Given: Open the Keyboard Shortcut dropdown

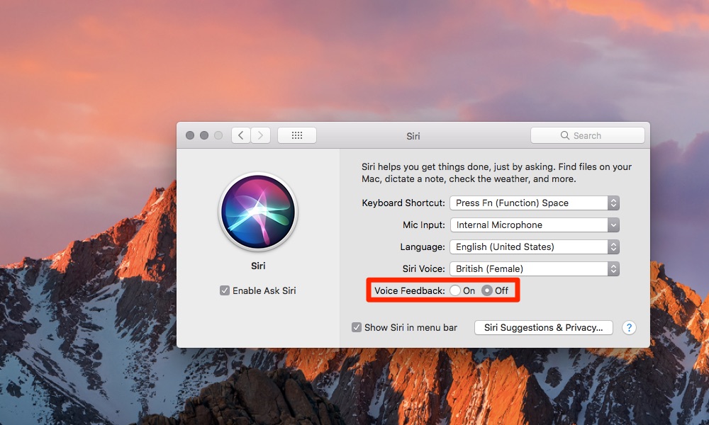Looking at the screenshot, I should click(x=535, y=203).
